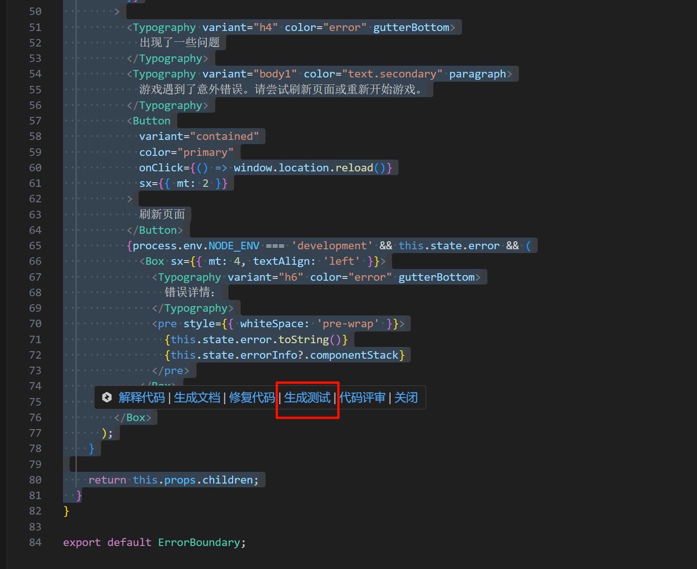Viewport: 697px width, 569px height.
Task: Click the ErrorBoundary identifier in the export statement
Action: (199, 542)
